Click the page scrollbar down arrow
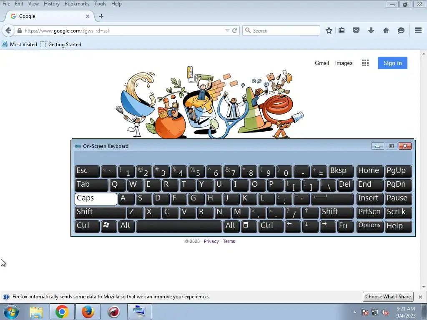 click(x=424, y=287)
